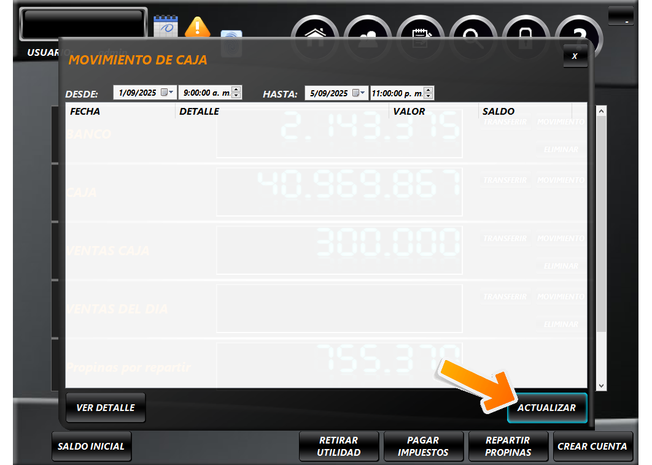Select the PAGAR IMPUESTOS button

[x=423, y=447]
